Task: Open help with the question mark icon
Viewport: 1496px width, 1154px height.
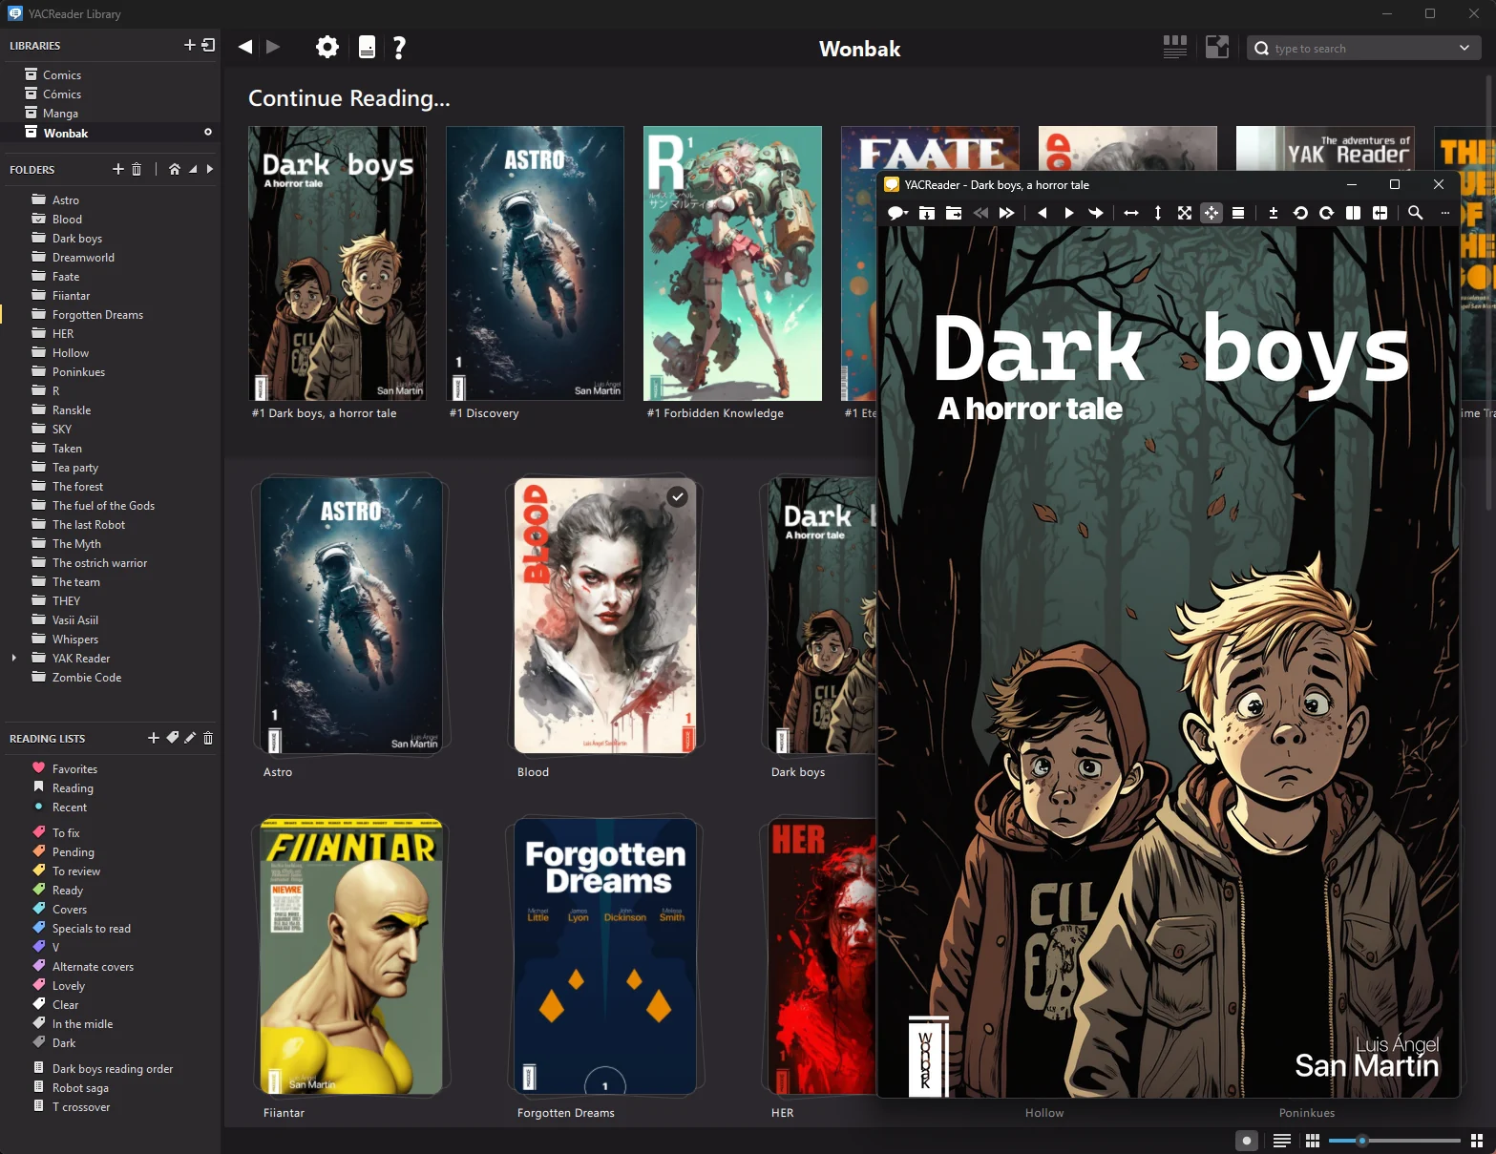Action: [x=399, y=47]
